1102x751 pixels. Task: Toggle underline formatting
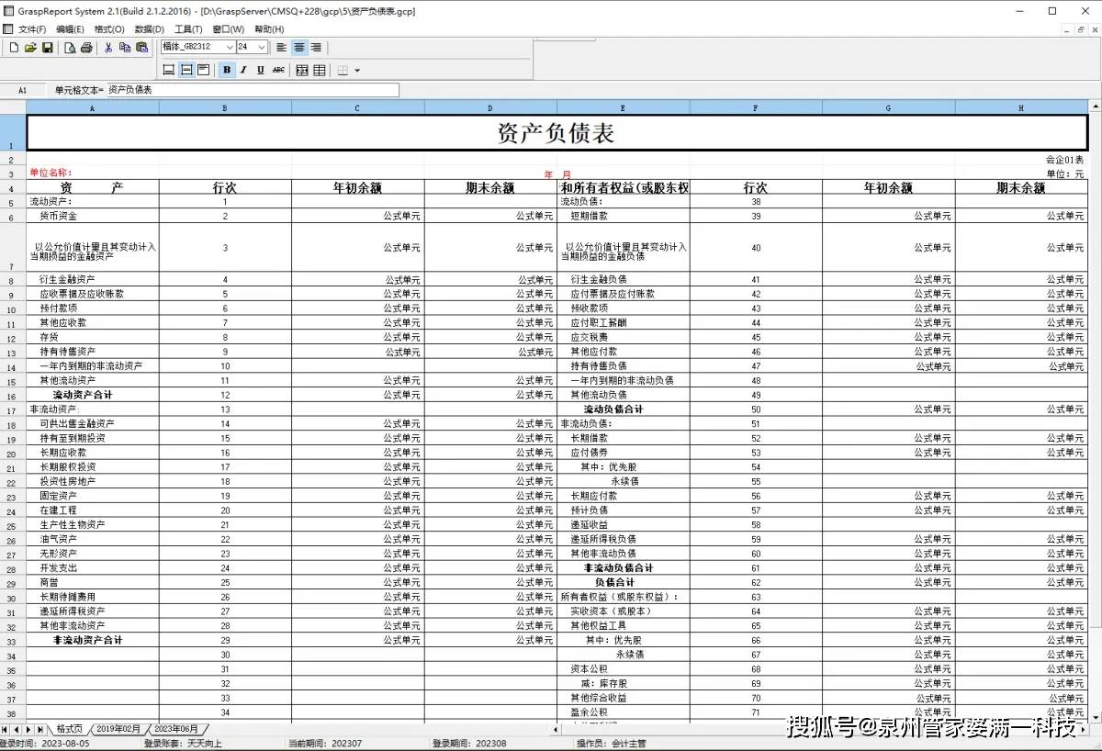click(259, 70)
